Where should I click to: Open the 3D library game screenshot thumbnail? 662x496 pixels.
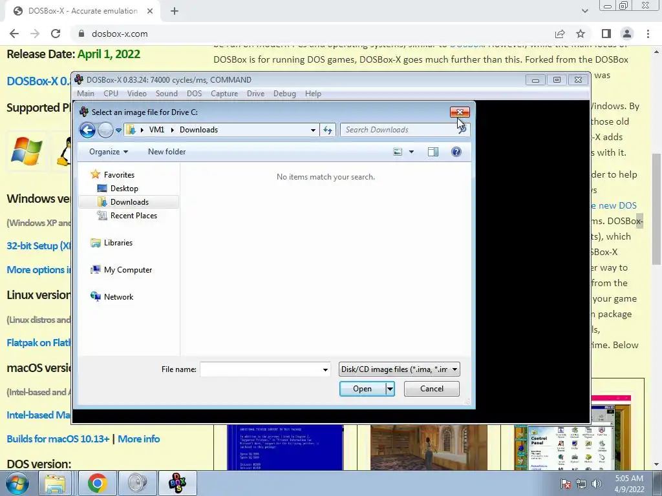(x=429, y=447)
